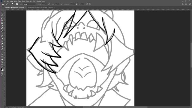Select the Dodge tool
Viewport: 192px width, 108px height.
[2, 46]
